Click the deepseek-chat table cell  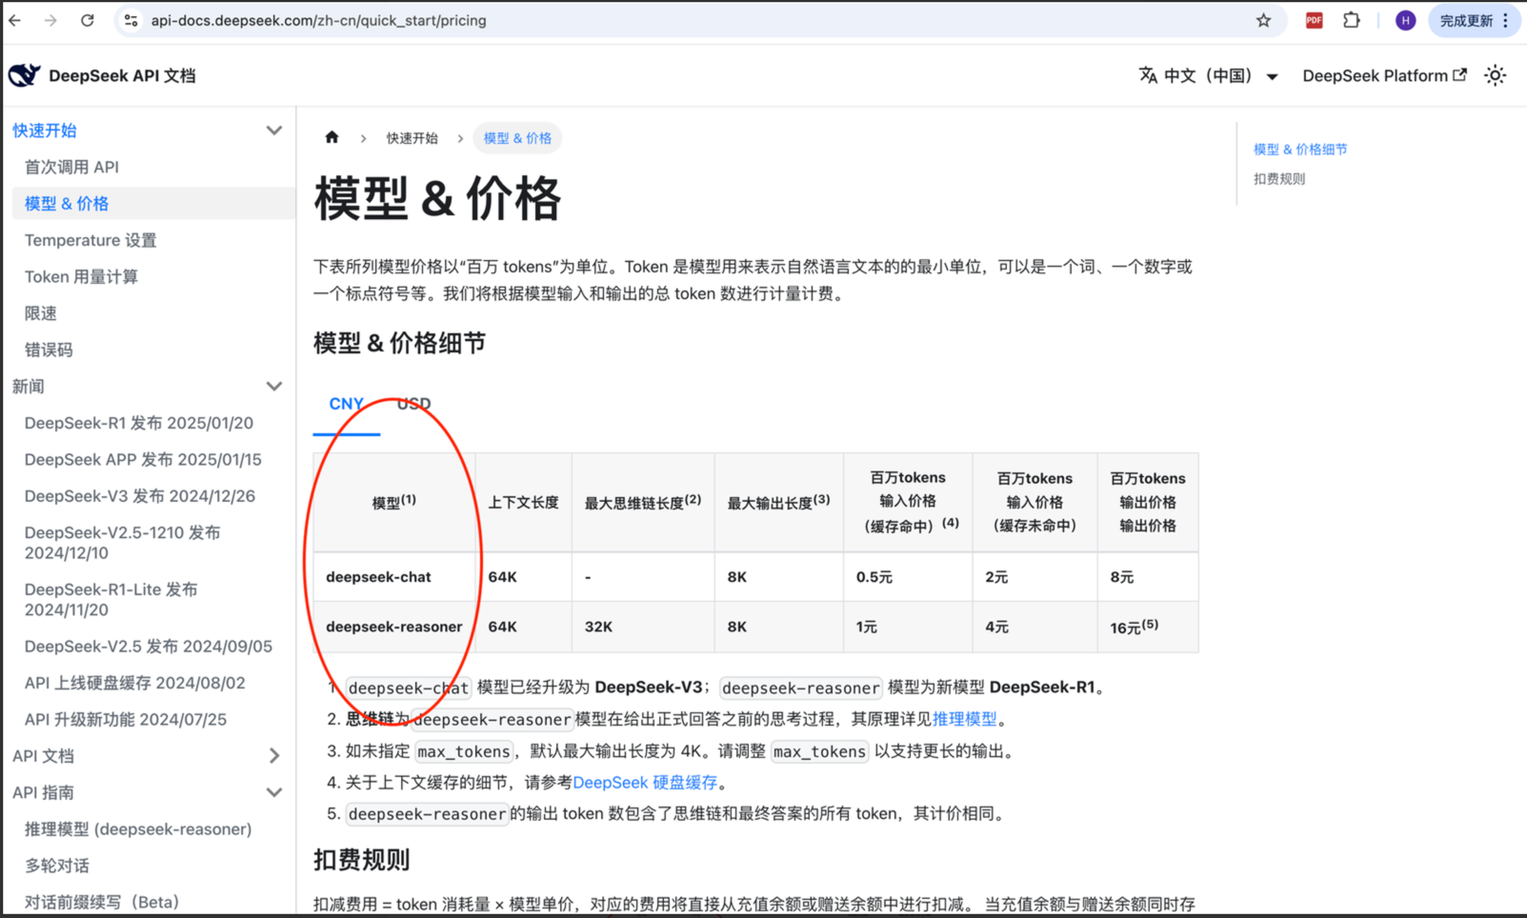(394, 577)
